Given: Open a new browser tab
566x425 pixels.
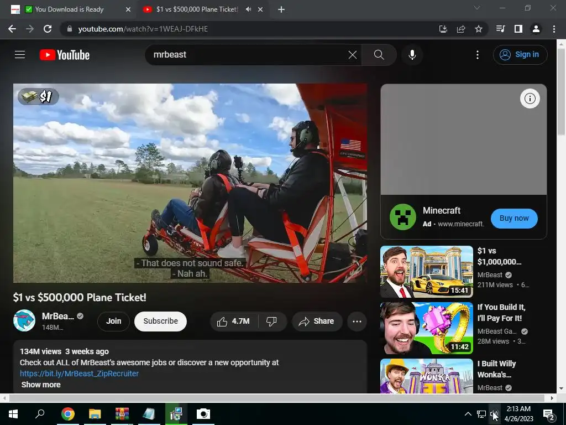Looking at the screenshot, I should [x=281, y=9].
